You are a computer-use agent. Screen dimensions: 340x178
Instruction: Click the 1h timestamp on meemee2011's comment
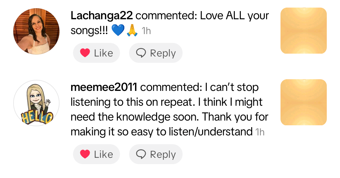pos(260,132)
